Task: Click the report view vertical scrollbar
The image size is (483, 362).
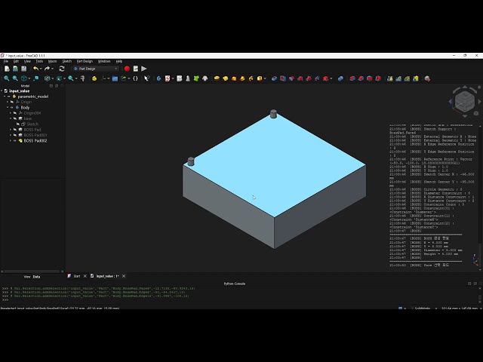Action: click(x=480, y=197)
